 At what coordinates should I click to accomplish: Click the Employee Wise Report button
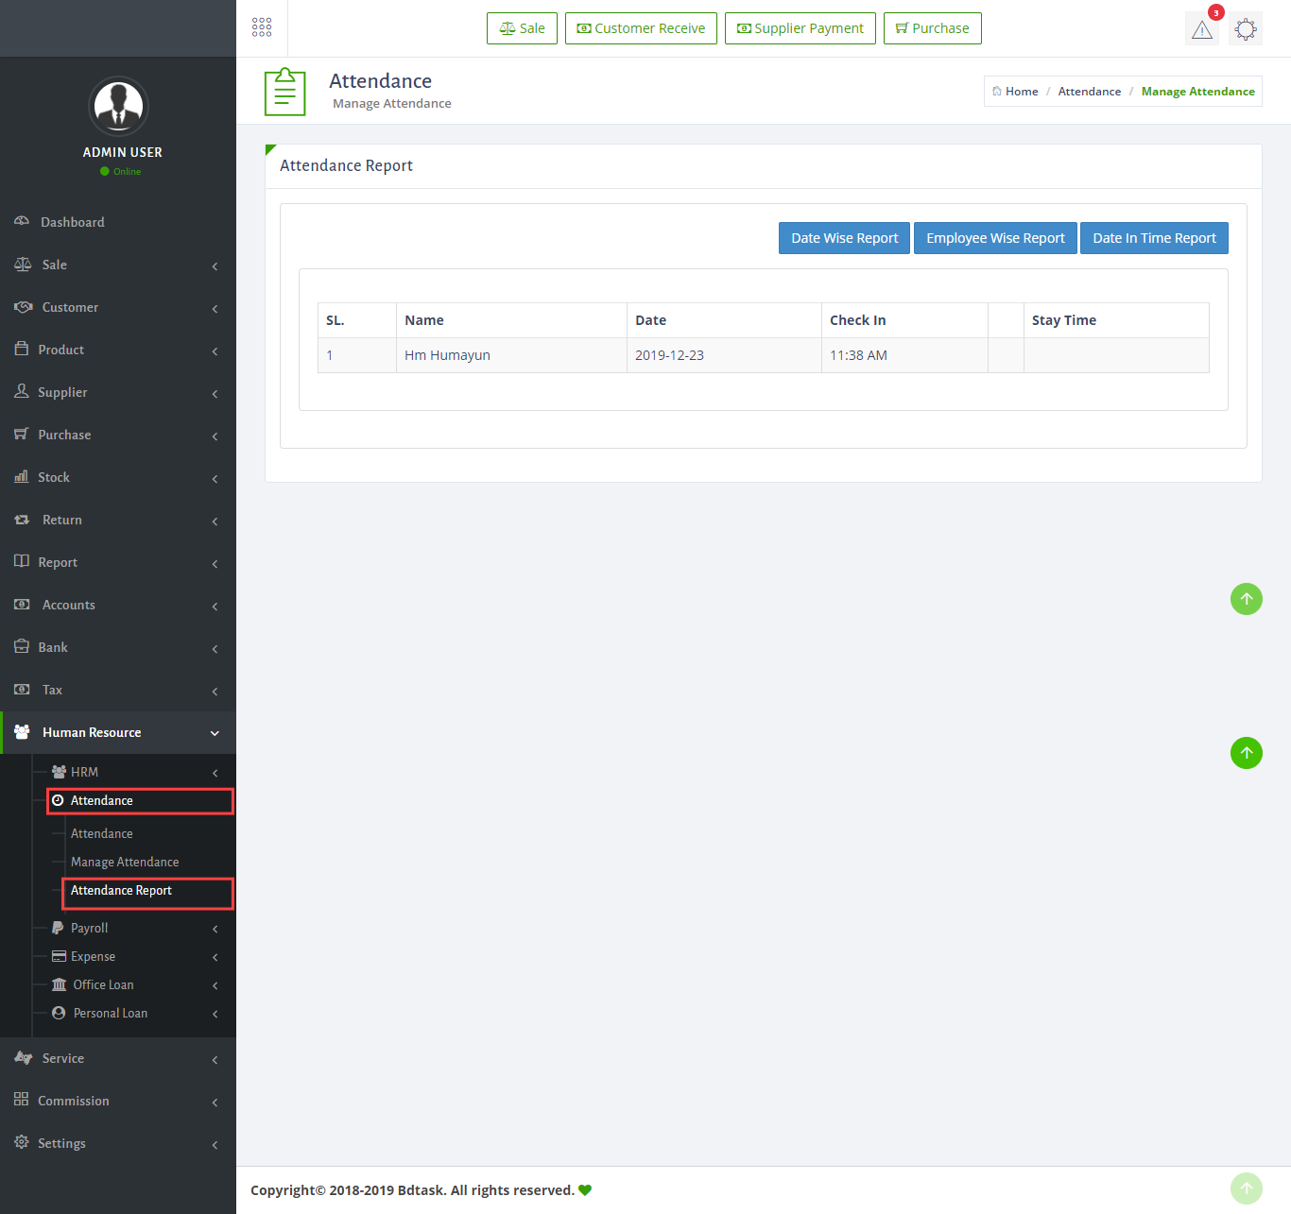[x=995, y=238]
